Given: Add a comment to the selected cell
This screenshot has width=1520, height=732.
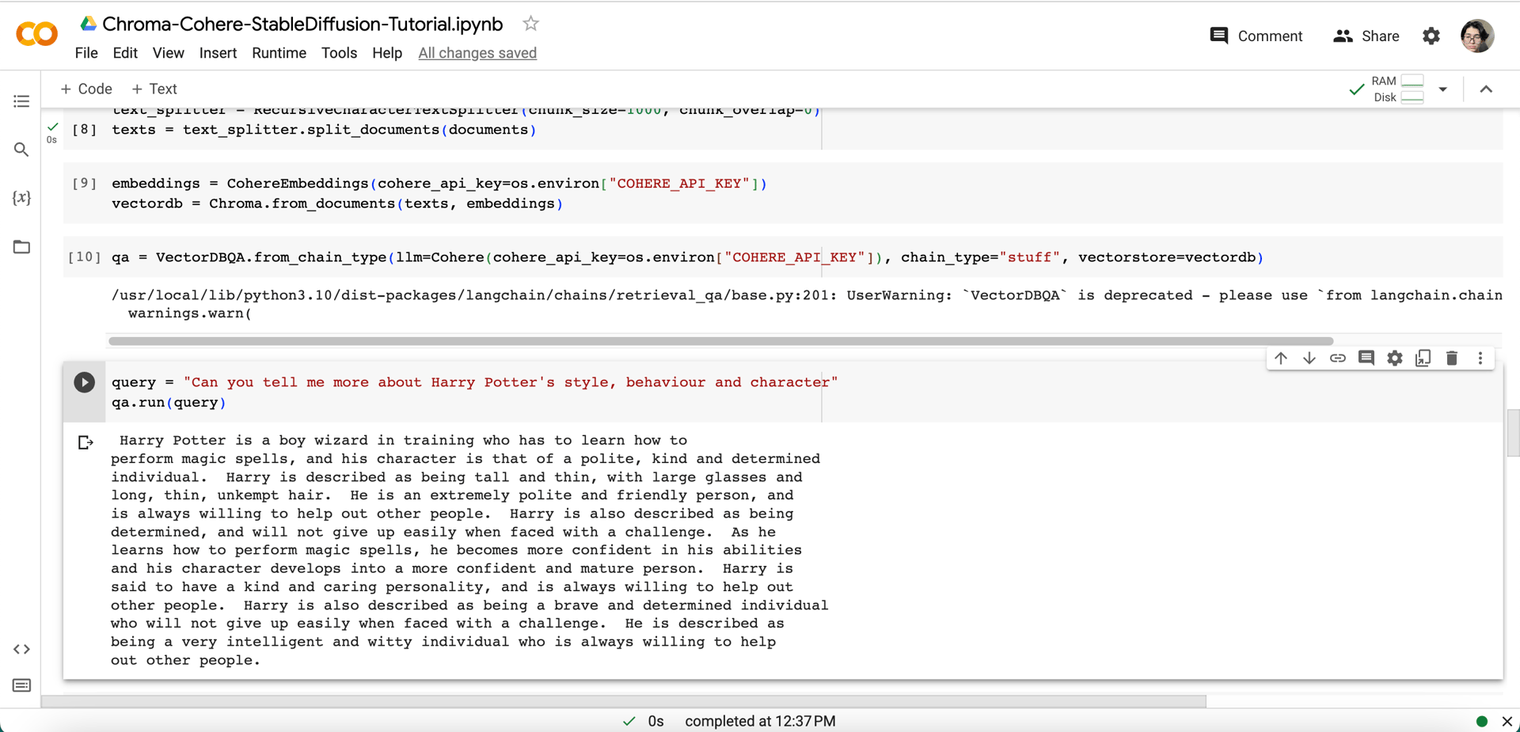Looking at the screenshot, I should pyautogui.click(x=1366, y=358).
